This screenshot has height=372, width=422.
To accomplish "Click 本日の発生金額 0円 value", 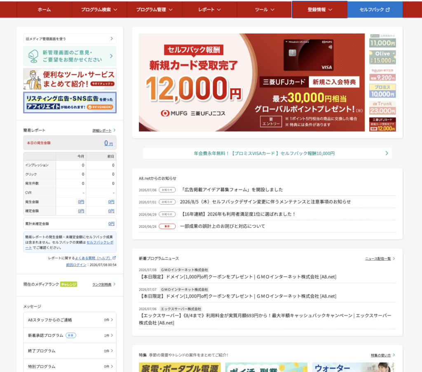I will [108, 143].
